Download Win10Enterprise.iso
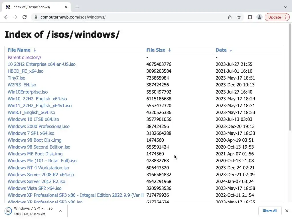The image size is (292, 219). [28, 92]
